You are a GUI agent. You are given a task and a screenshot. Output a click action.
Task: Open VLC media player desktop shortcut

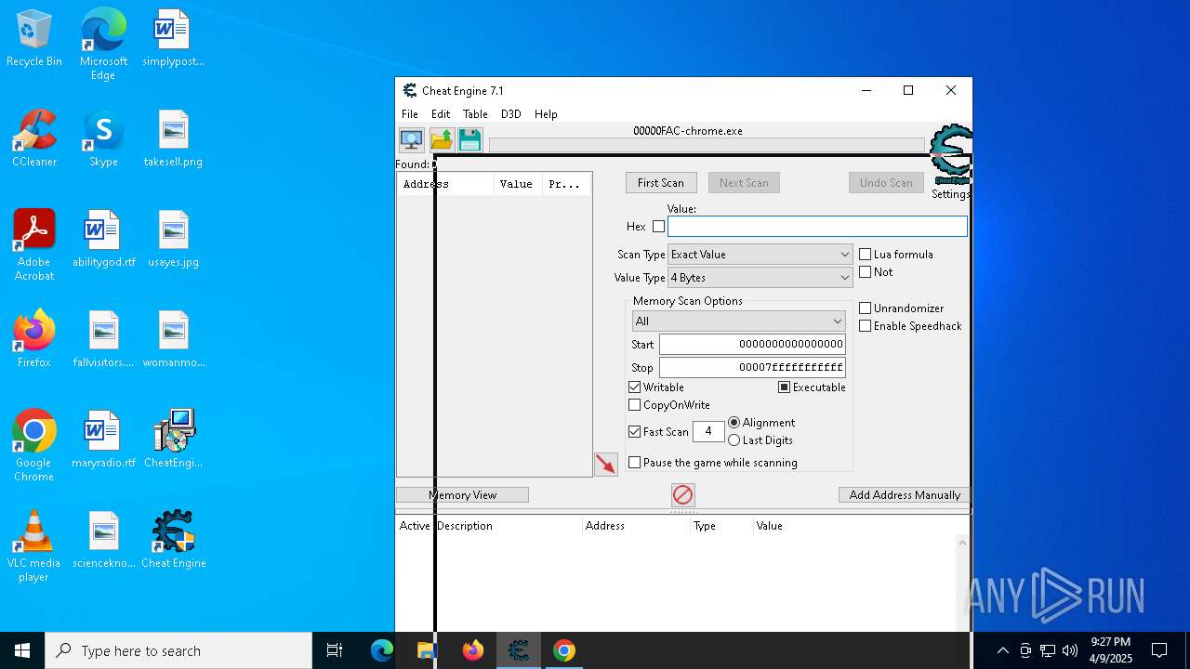point(34,546)
